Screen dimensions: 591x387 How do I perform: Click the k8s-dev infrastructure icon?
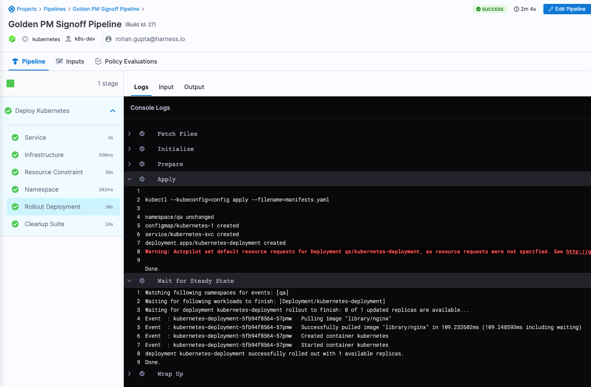[x=68, y=39]
